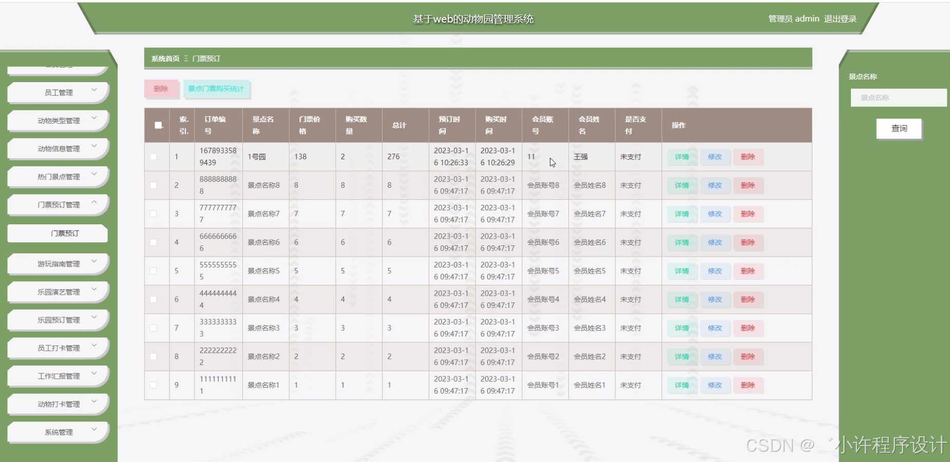This screenshot has width=950, height=462.
Task: Go to 系统首页 in breadcrumb
Action: pyautogui.click(x=165, y=59)
